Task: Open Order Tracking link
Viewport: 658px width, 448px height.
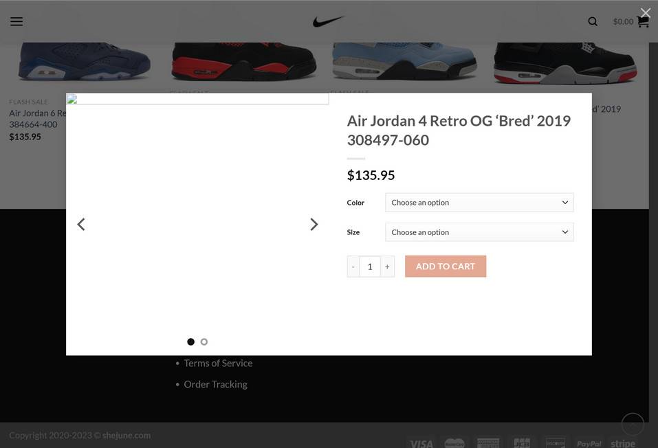Action: coord(215,384)
